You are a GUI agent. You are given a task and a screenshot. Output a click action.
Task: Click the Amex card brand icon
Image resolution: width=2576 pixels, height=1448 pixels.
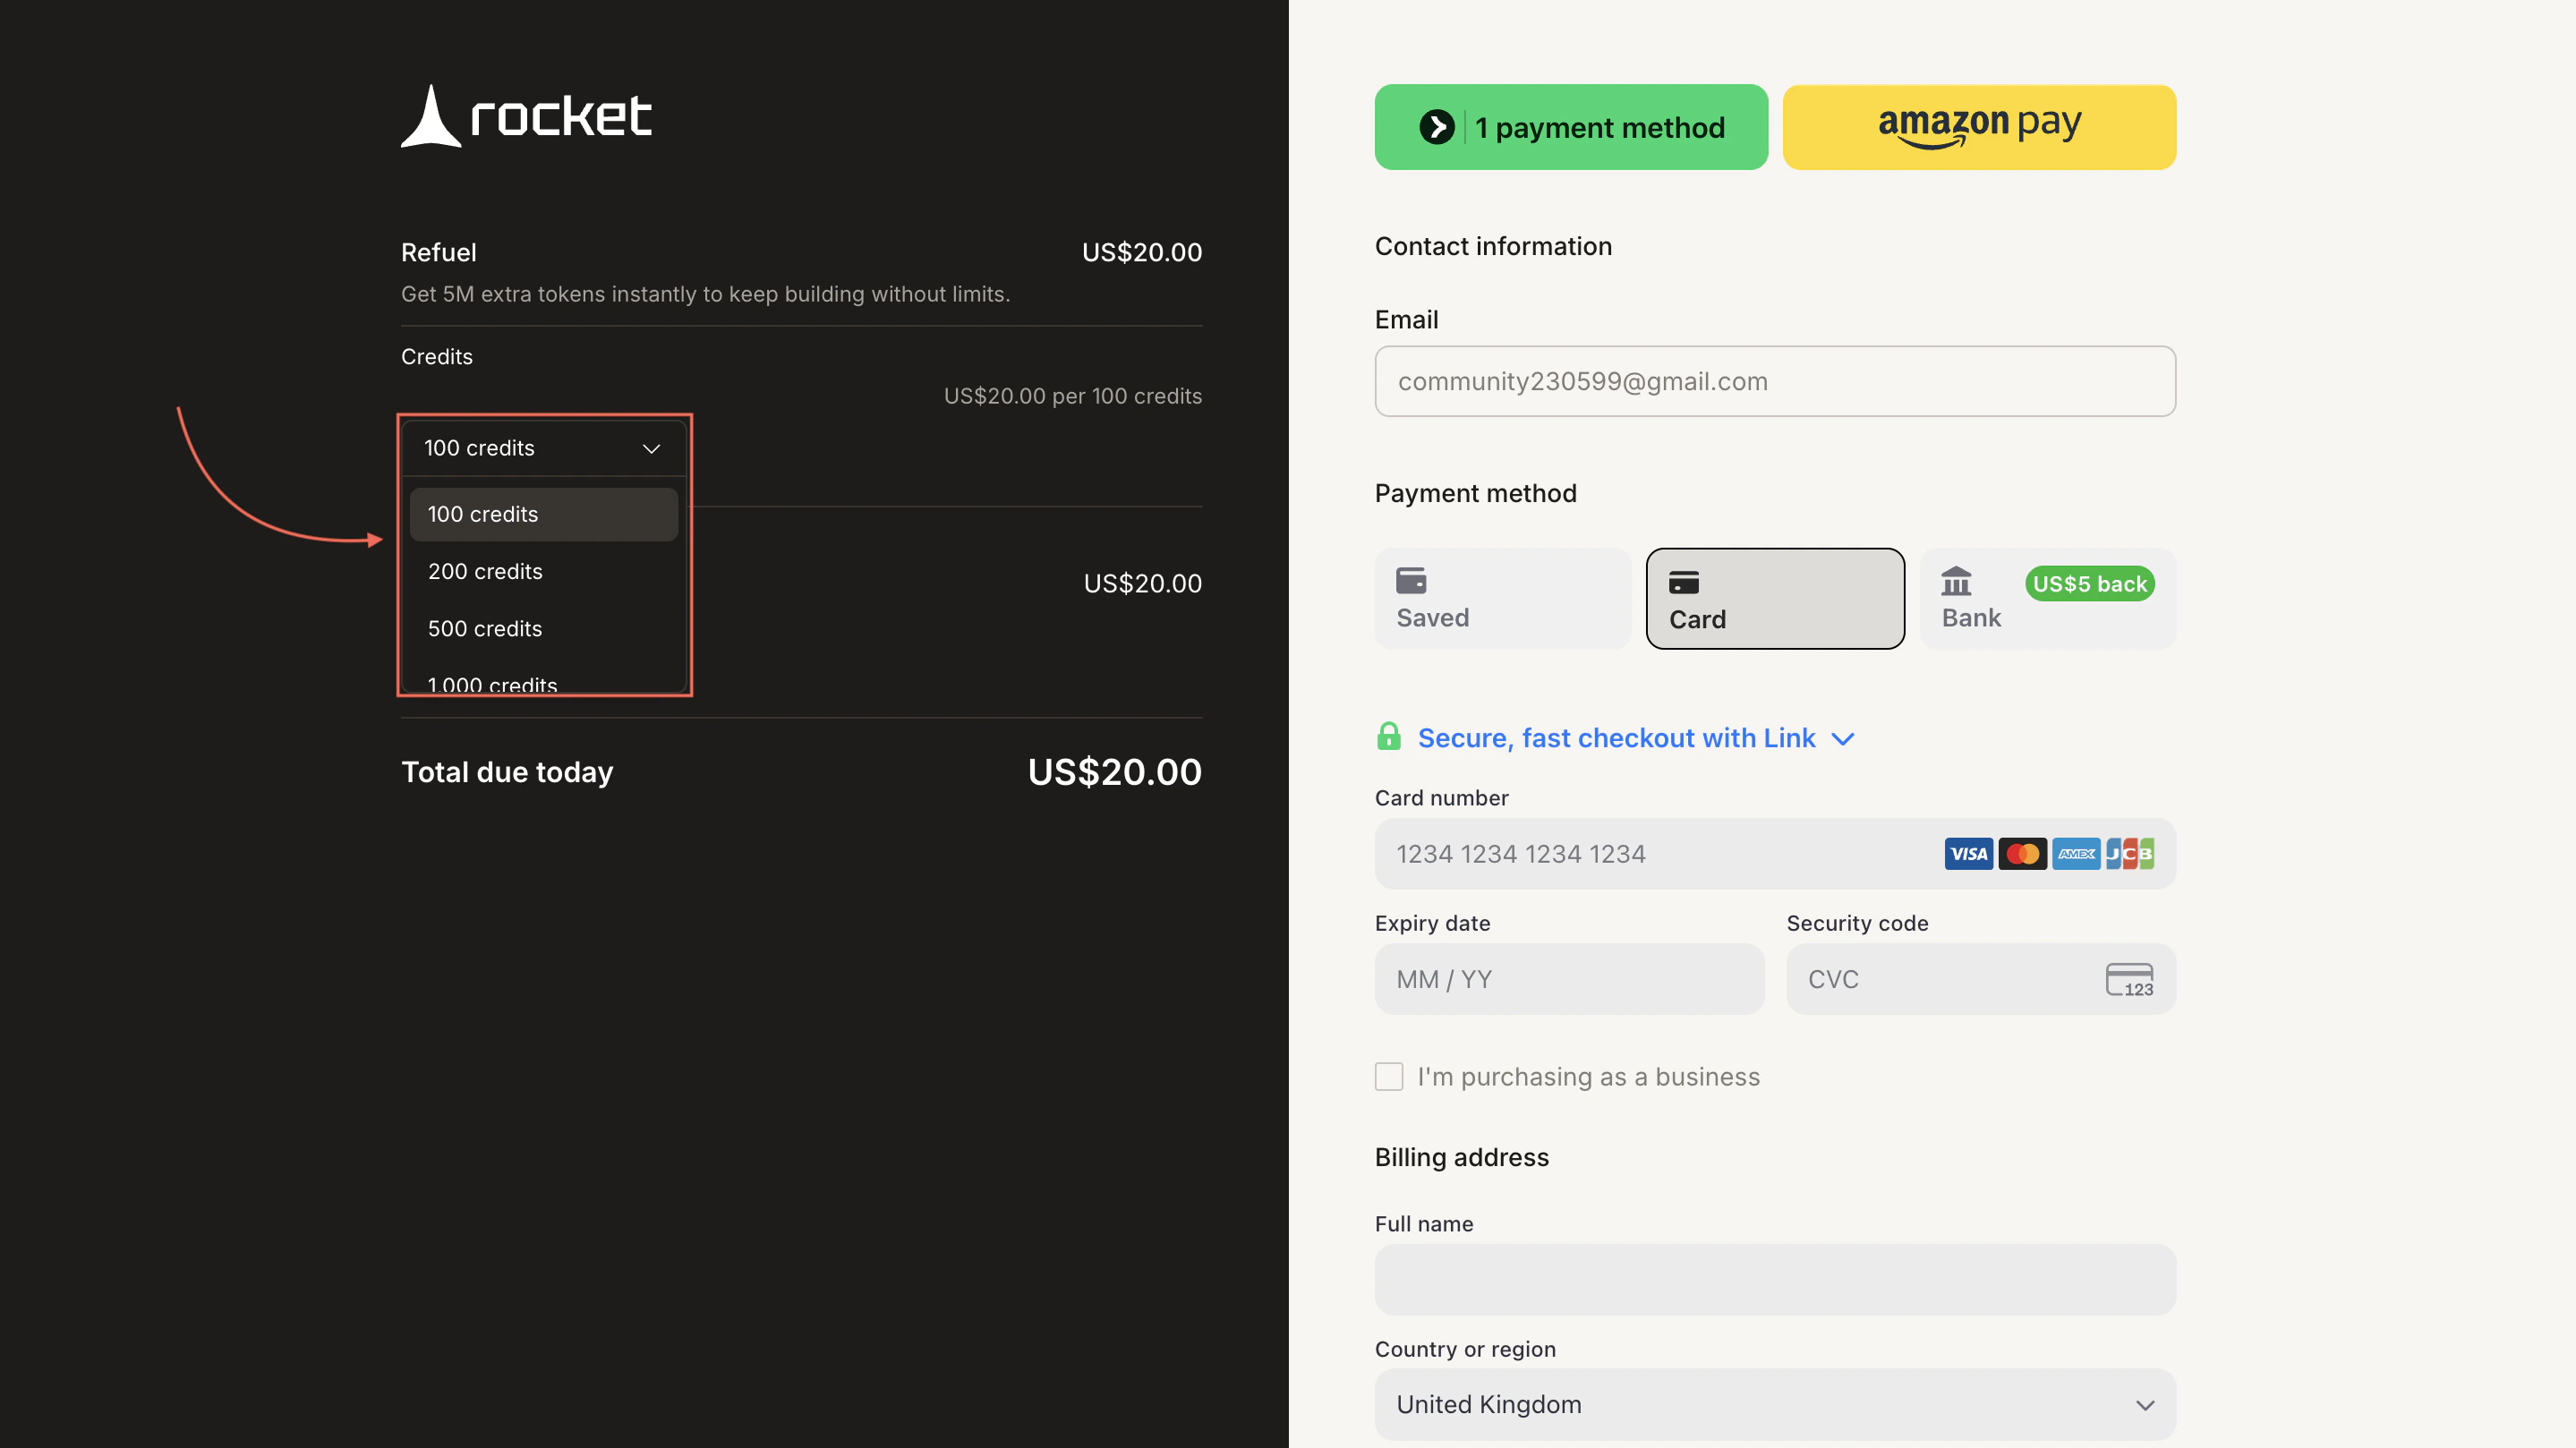[x=2076, y=853]
